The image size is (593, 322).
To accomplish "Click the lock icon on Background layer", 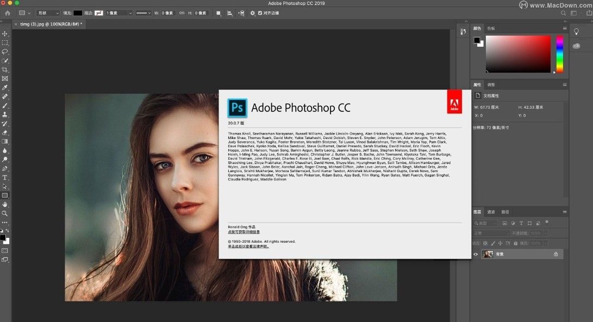I will [x=555, y=254].
